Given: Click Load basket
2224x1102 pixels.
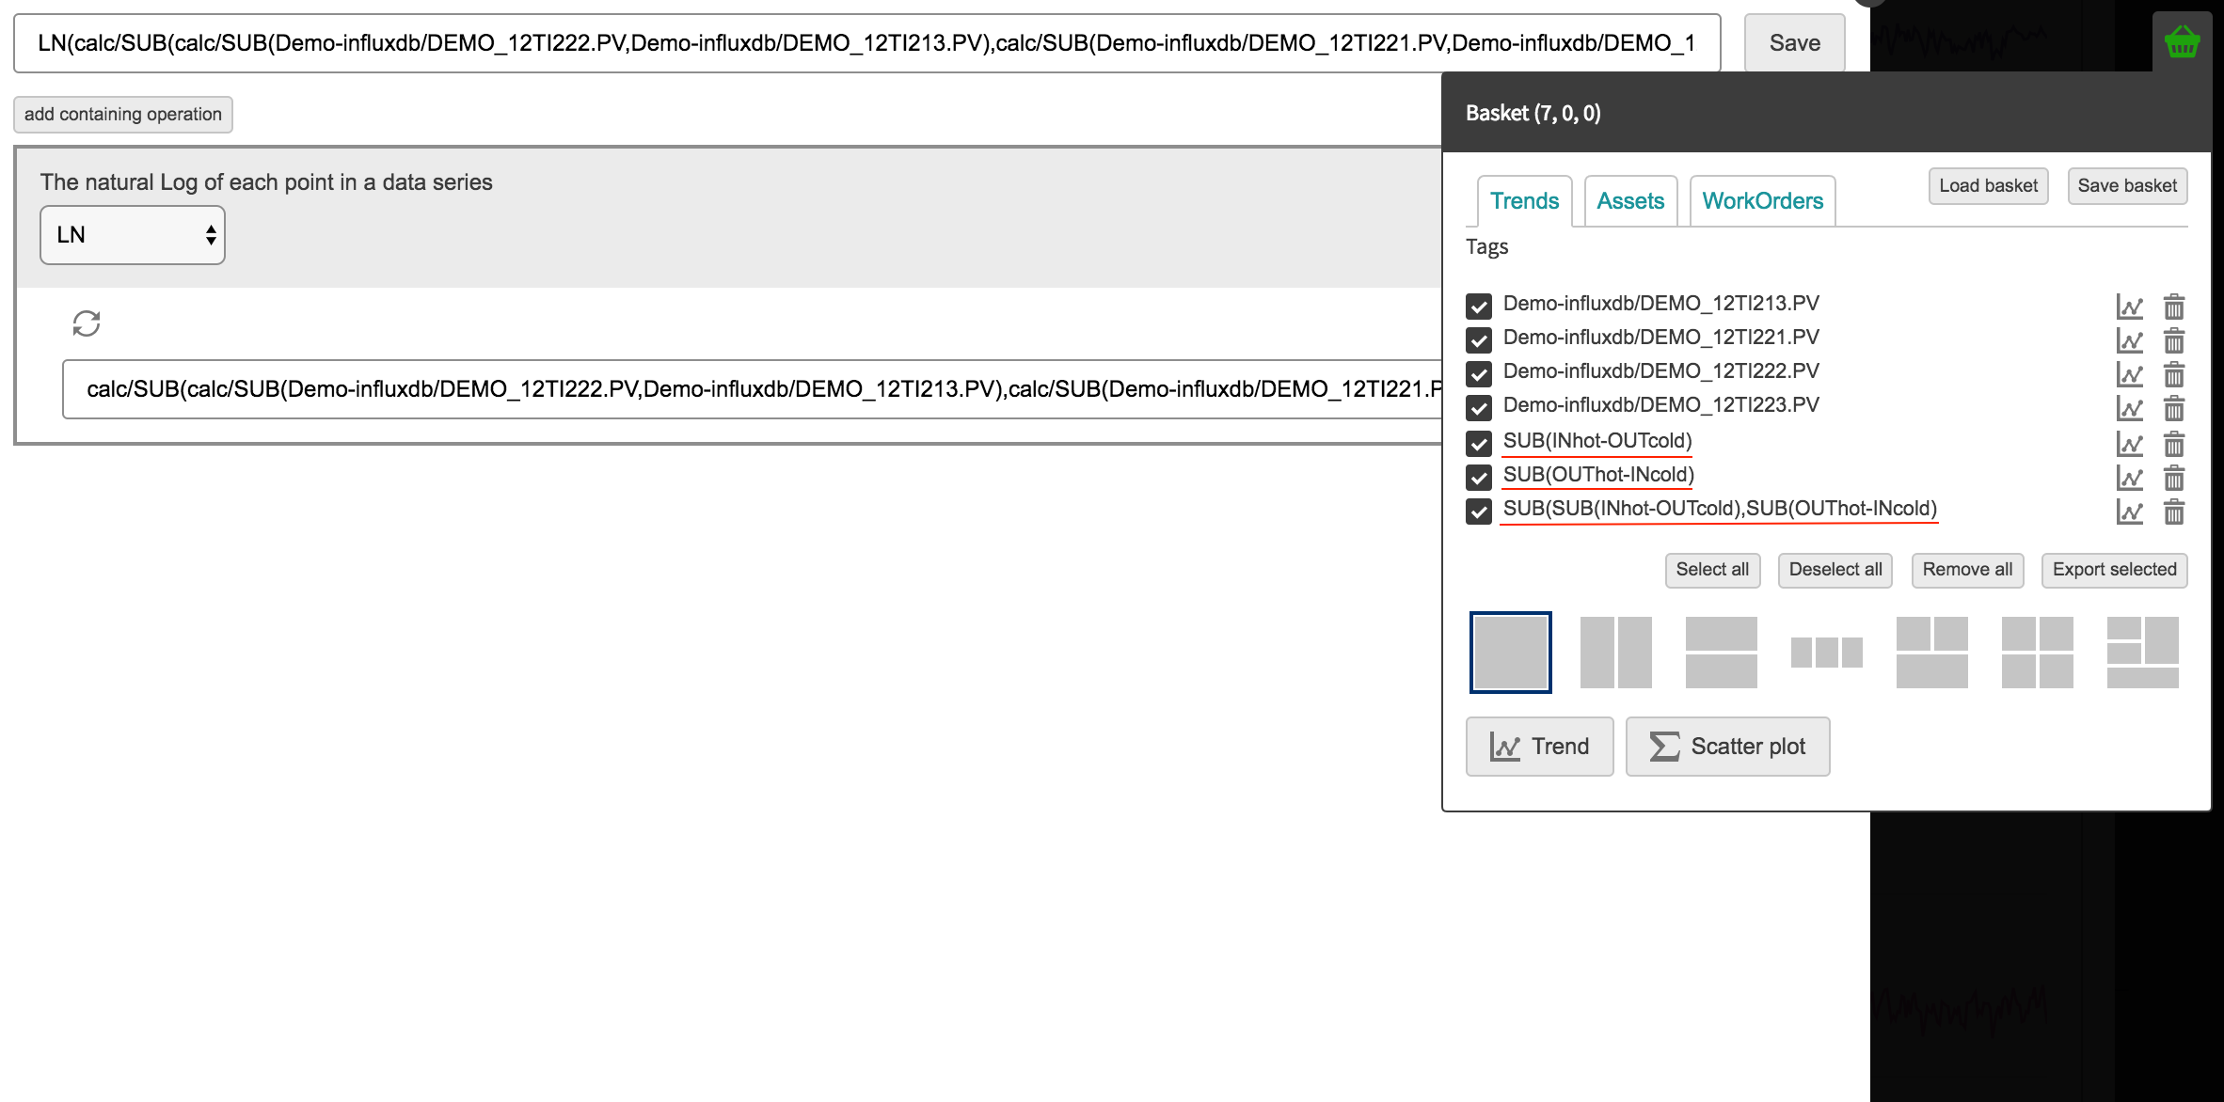Looking at the screenshot, I should (x=1988, y=186).
